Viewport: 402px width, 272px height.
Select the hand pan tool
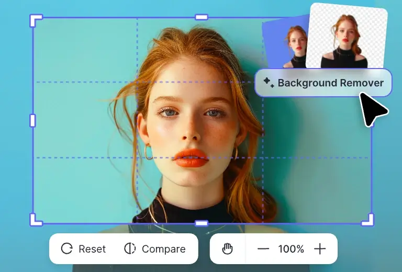point(227,248)
